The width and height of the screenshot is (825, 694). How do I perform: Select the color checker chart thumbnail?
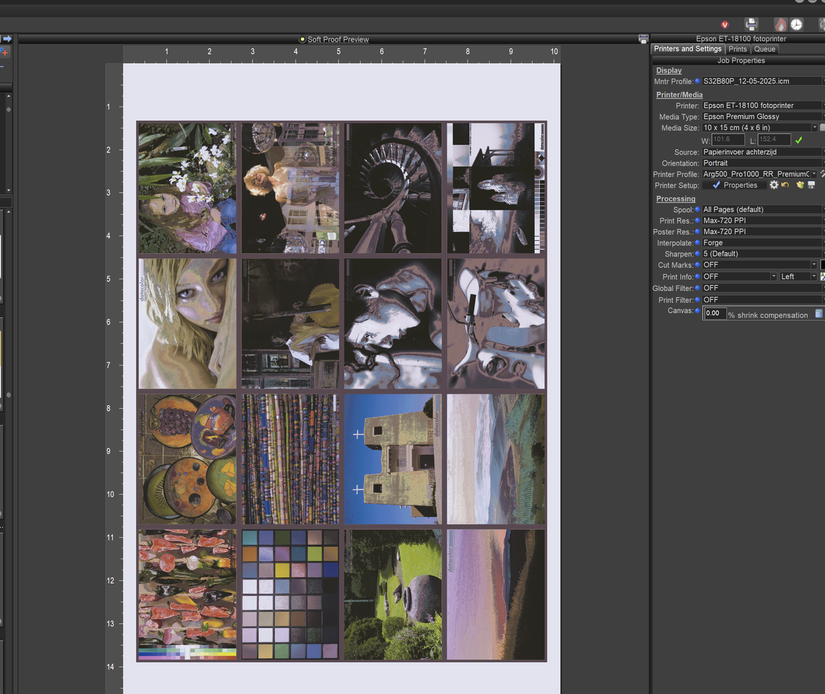click(290, 594)
